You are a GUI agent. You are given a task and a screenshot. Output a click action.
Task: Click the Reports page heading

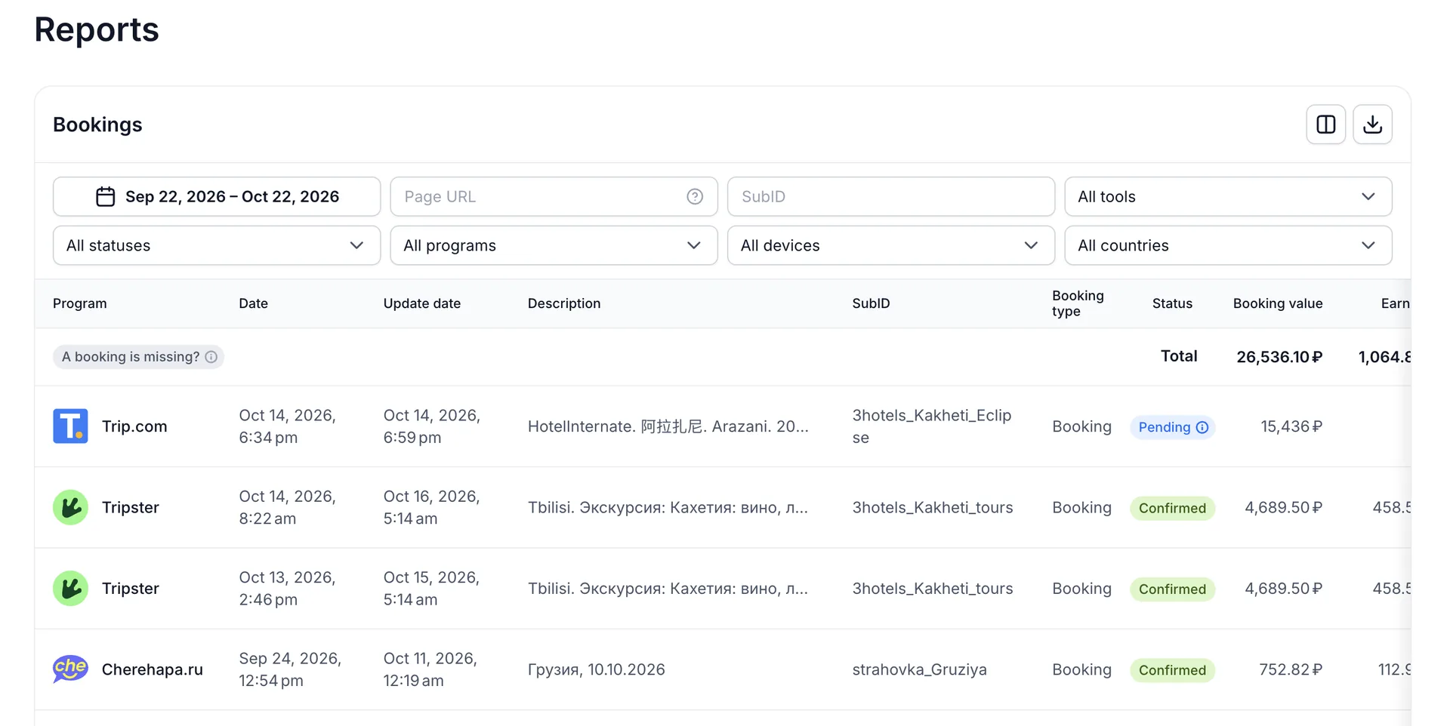(97, 29)
